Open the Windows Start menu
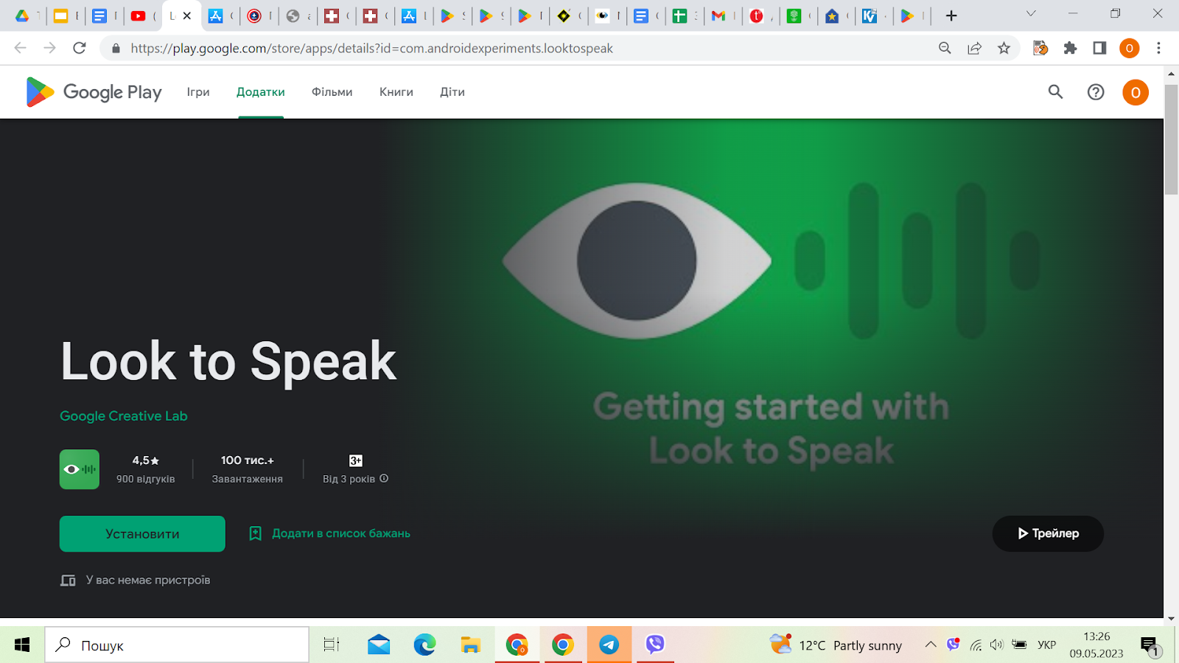Viewport: 1179px width, 663px height. (22, 645)
